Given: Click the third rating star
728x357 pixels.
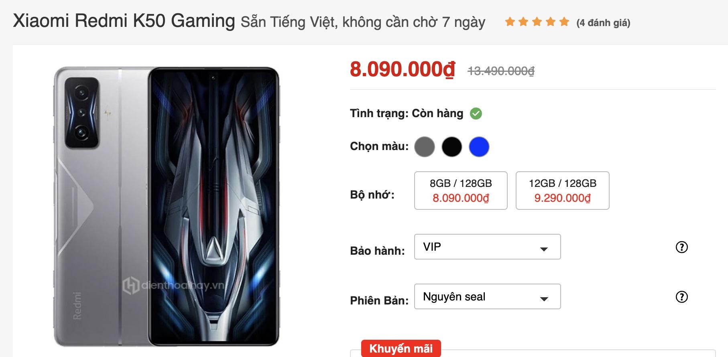Looking at the screenshot, I should 537,22.
